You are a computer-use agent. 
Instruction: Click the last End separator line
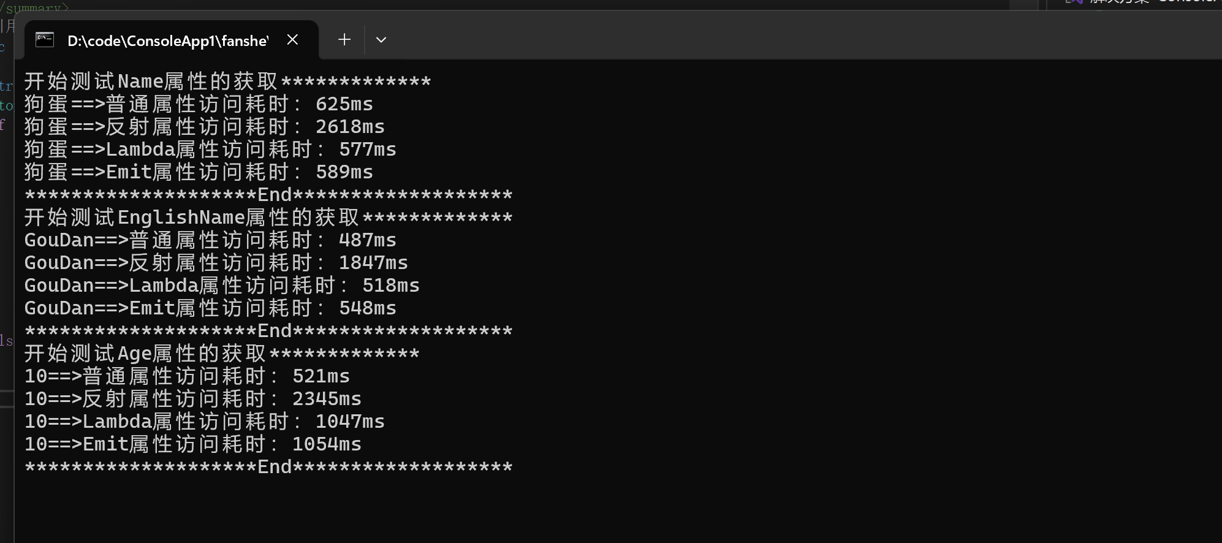[268, 467]
